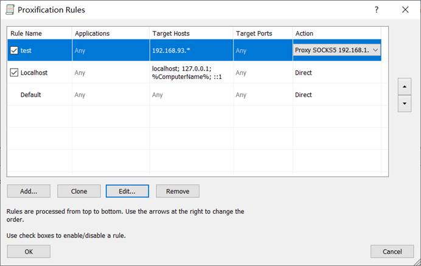
Task: Confirm changes with the OK button
Action: click(x=29, y=251)
